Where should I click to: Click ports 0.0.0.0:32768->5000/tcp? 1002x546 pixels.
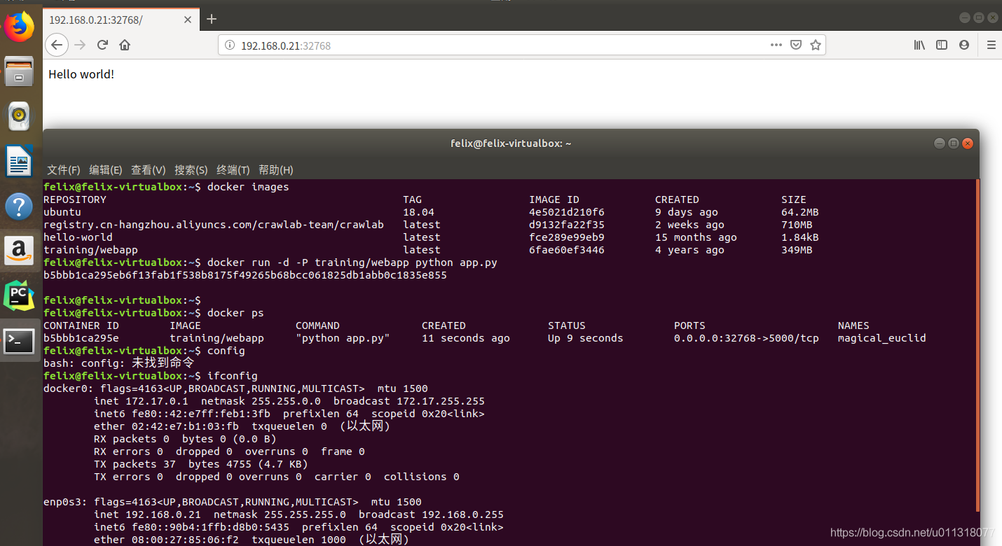click(746, 338)
